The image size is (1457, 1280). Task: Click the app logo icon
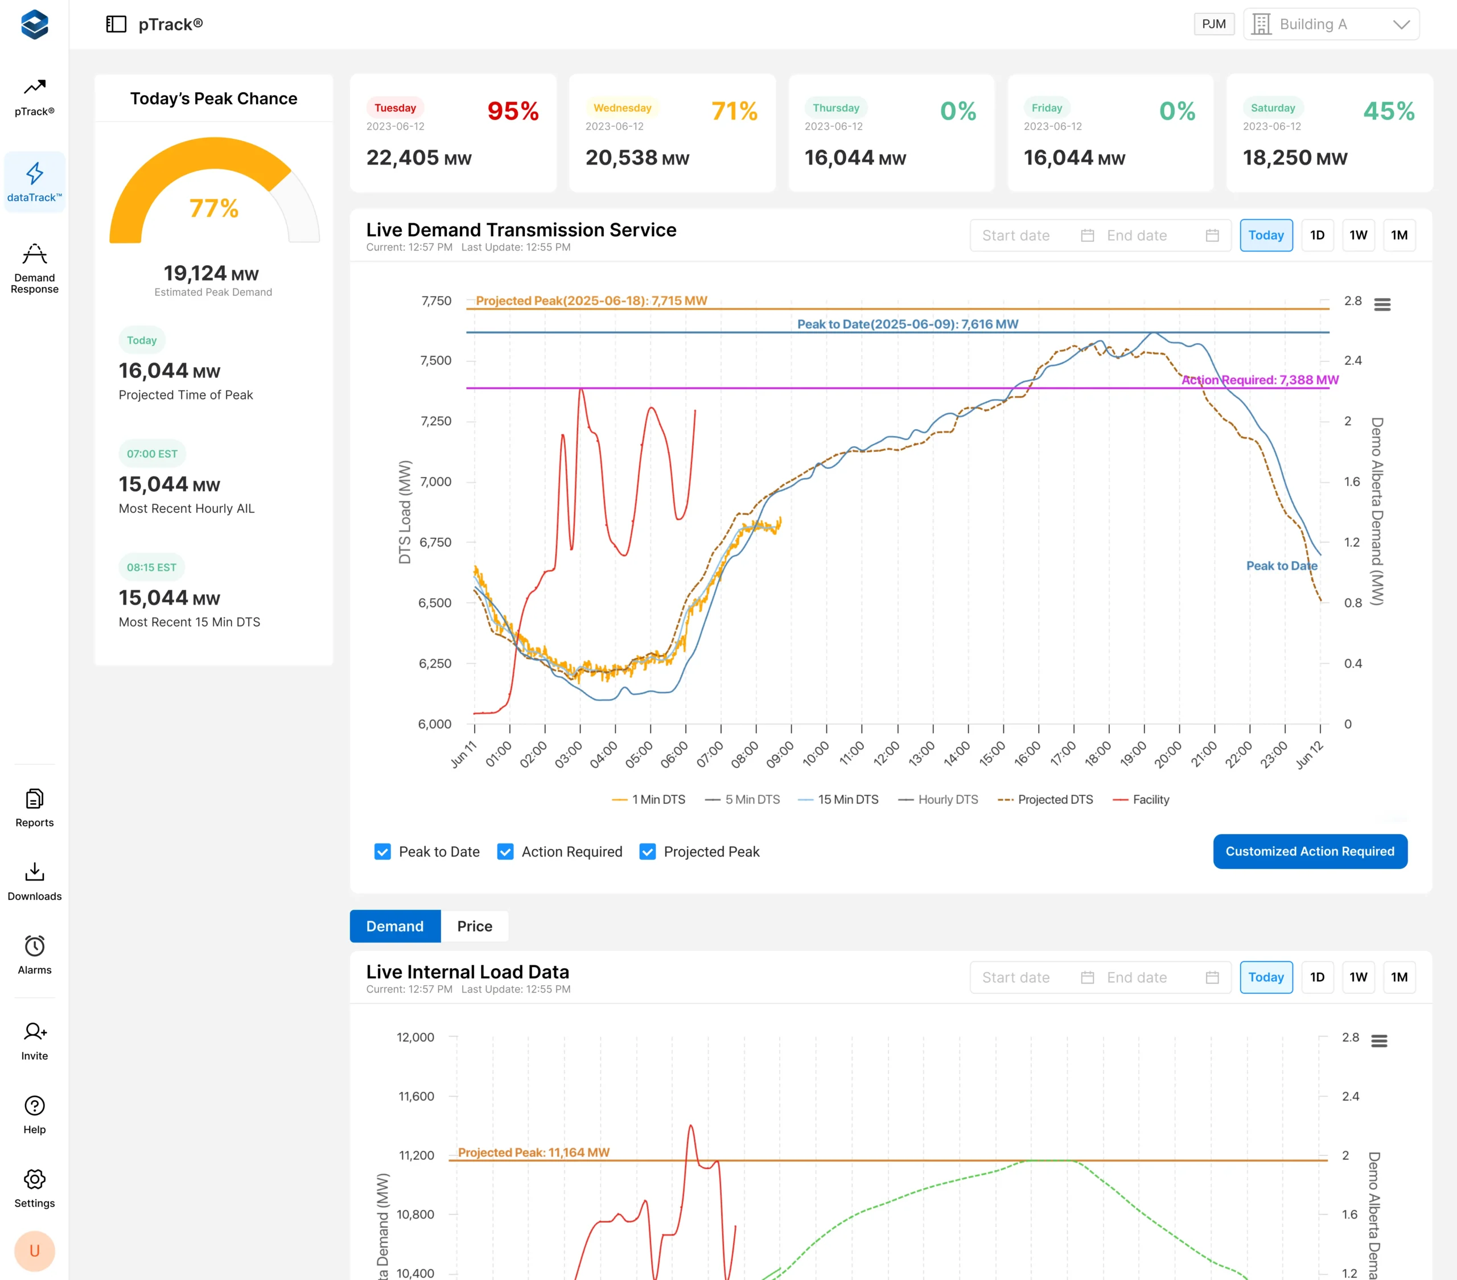point(34,25)
